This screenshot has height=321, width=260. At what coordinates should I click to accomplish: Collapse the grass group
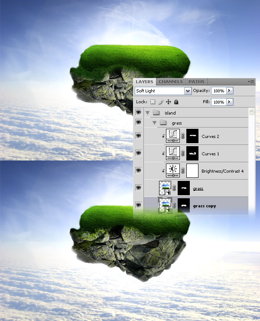click(155, 123)
